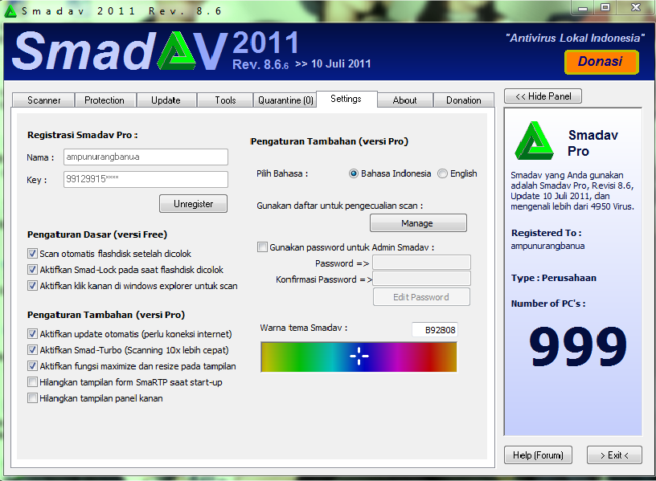This screenshot has width=656, height=481.
Task: Click the green triangle in the SmadAV banner
Action: point(176,51)
